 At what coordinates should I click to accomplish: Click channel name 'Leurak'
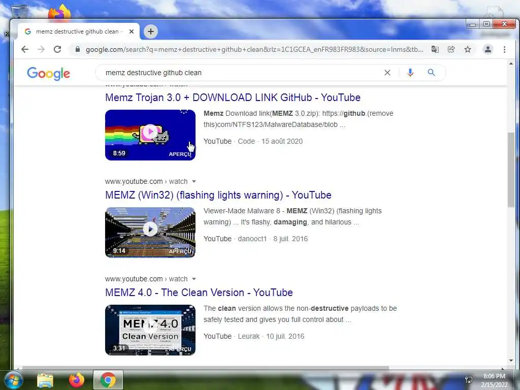tap(249, 336)
